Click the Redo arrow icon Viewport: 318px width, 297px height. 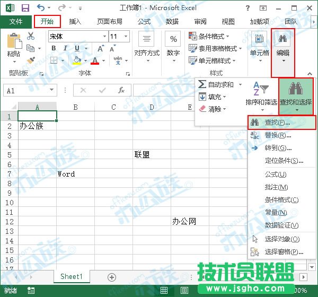tap(61, 8)
